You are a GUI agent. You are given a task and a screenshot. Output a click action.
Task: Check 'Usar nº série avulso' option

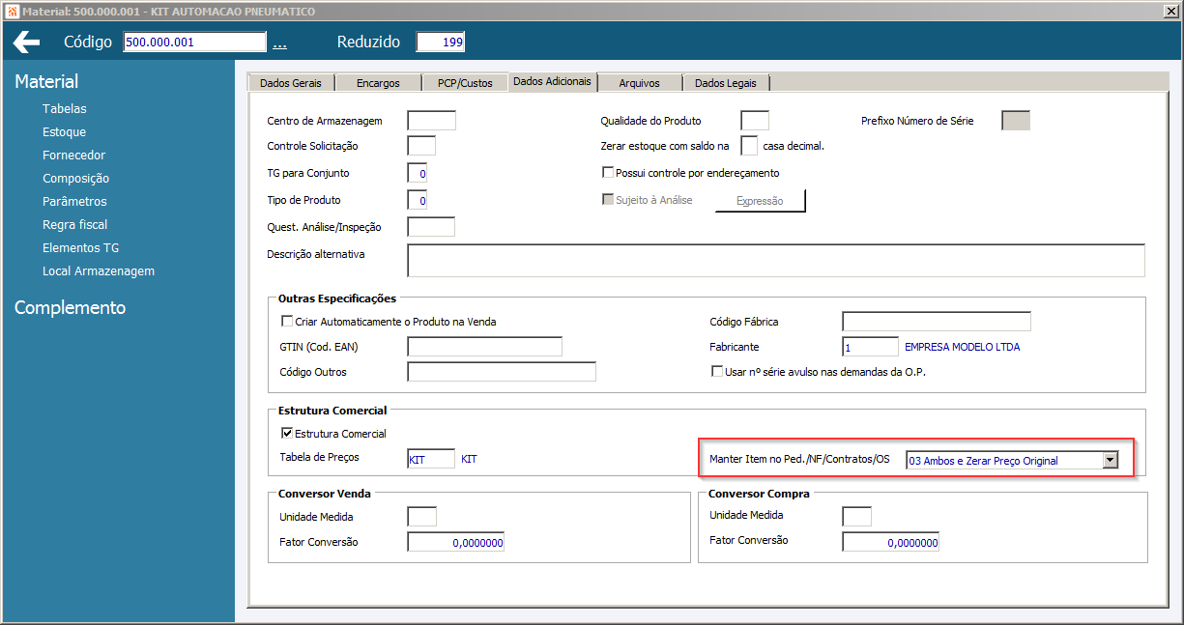(x=717, y=372)
